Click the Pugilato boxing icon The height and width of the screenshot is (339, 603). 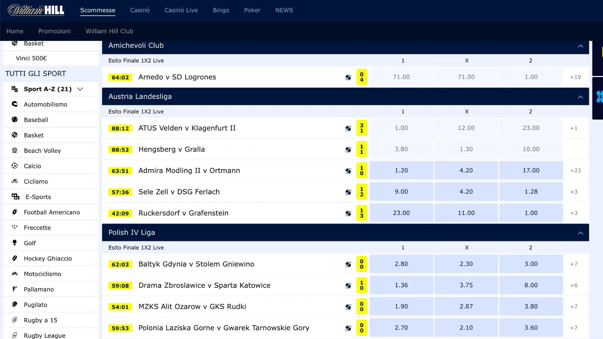(x=14, y=304)
